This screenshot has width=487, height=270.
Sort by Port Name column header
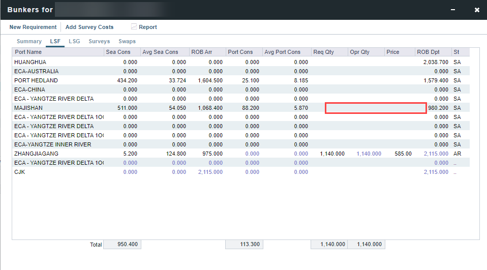click(x=28, y=52)
